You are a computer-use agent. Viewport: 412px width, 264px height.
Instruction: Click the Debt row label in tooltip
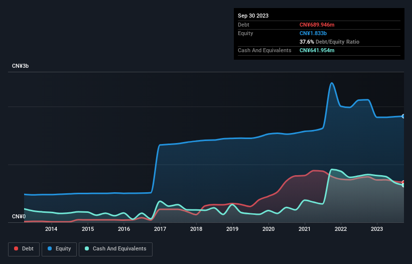(x=243, y=25)
